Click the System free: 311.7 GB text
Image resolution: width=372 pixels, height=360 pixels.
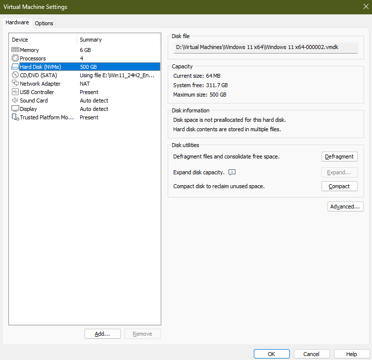[x=200, y=85]
